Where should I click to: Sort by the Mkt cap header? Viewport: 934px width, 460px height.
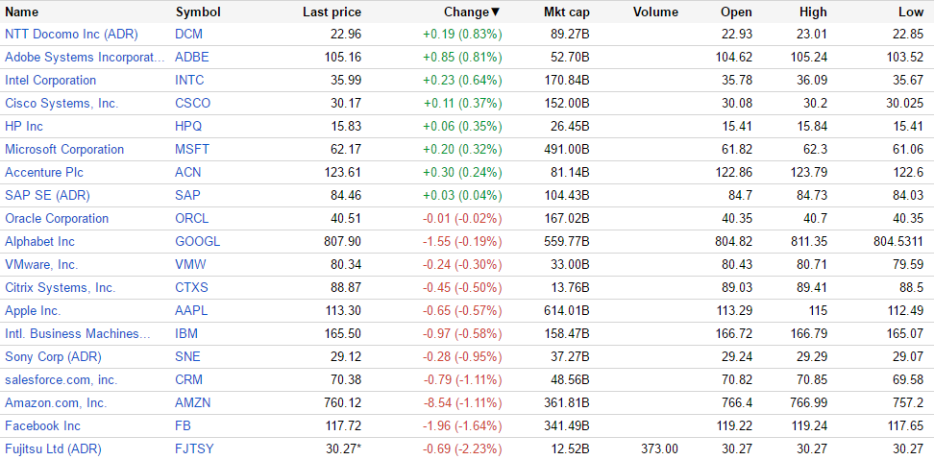[x=566, y=12]
